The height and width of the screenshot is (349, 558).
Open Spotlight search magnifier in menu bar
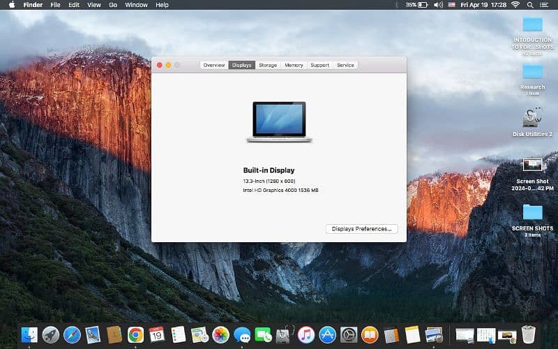tap(531, 5)
